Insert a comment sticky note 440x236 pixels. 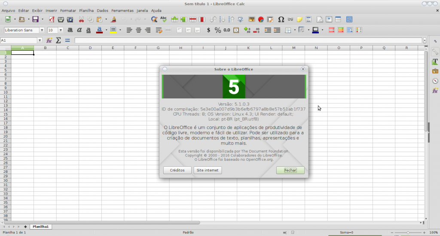point(299,19)
